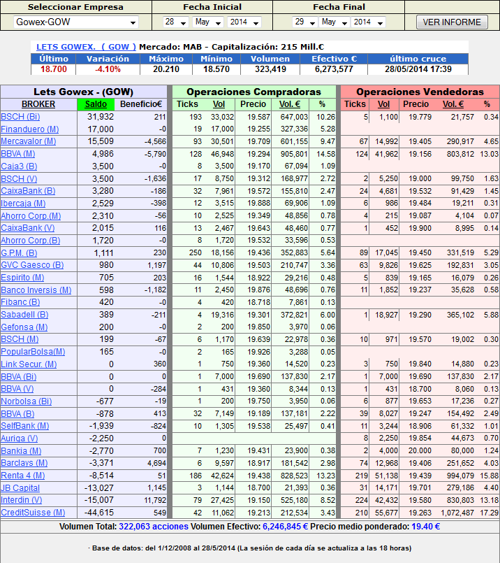
Task: Sort sellers by Vol. € header
Action: point(453,104)
